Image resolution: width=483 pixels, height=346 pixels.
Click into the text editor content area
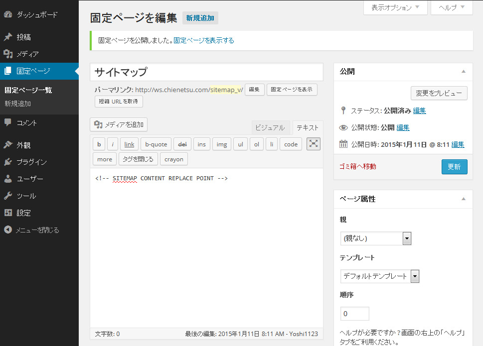pos(206,247)
